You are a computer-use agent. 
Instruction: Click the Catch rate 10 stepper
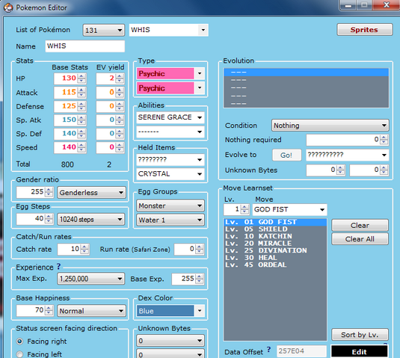[84, 249]
